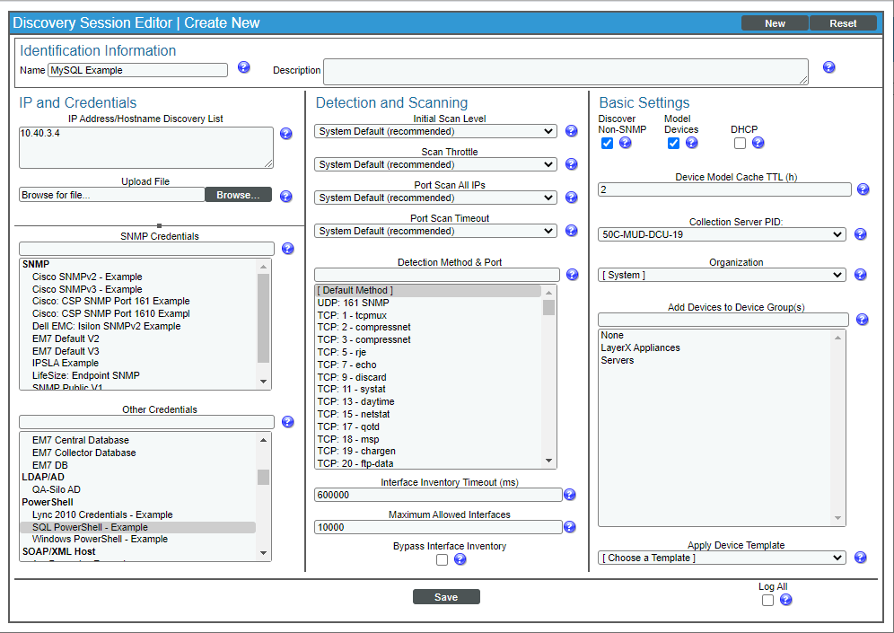Open help for Scan Throttle
894x633 pixels.
click(x=571, y=163)
